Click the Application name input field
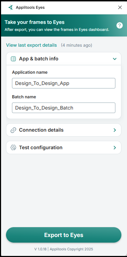The height and width of the screenshot is (257, 127). click(64, 83)
